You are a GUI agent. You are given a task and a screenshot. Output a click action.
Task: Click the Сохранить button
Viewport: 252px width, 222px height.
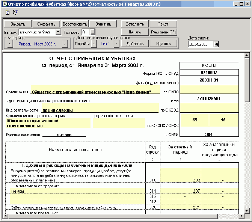(x=46, y=24)
